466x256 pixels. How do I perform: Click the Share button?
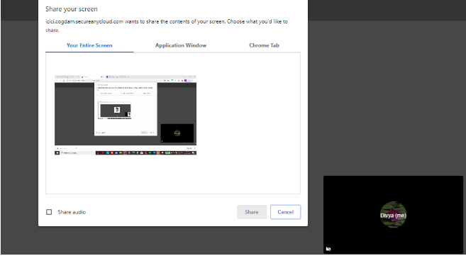tap(252, 212)
